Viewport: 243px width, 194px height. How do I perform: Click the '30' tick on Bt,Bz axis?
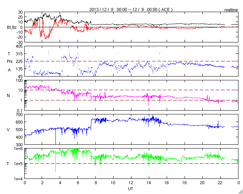pyautogui.click(x=20, y=12)
